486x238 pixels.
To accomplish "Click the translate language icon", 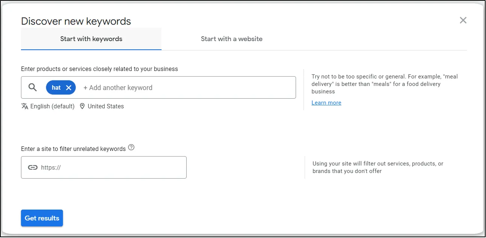I will coord(25,106).
